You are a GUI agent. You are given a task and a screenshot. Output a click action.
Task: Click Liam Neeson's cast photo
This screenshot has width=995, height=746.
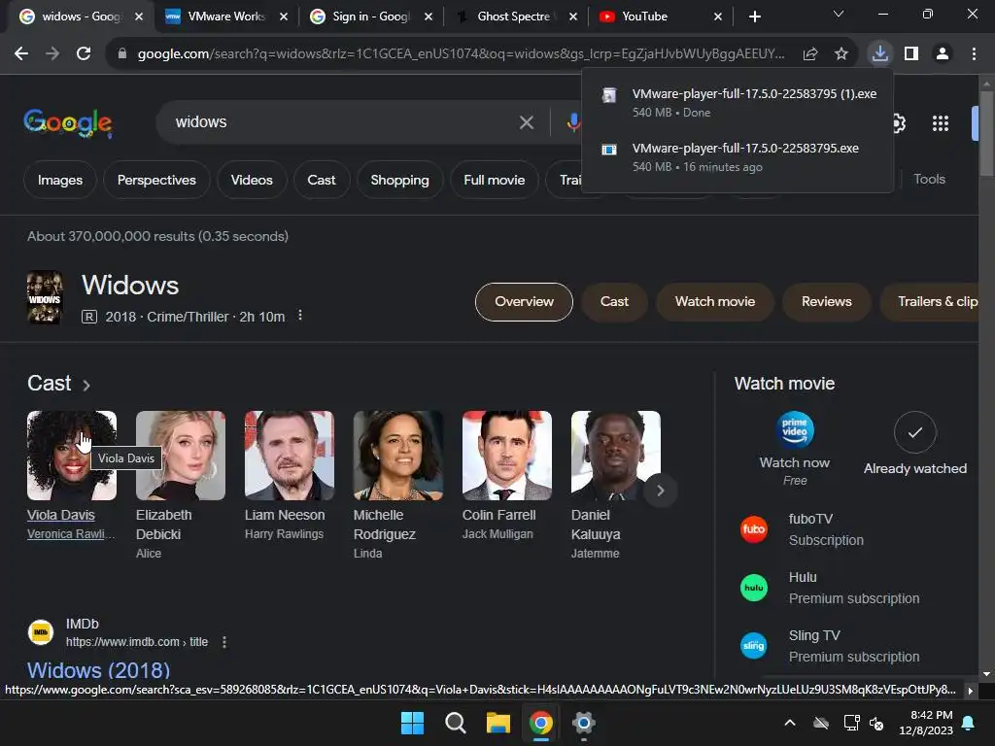(290, 456)
